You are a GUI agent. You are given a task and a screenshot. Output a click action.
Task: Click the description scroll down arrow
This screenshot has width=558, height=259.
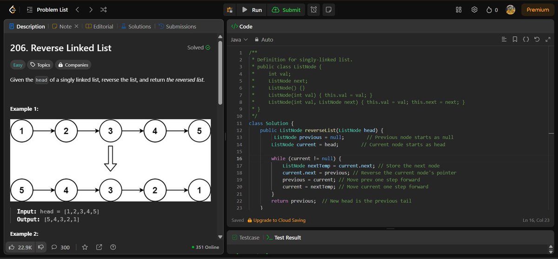pyautogui.click(x=220, y=236)
